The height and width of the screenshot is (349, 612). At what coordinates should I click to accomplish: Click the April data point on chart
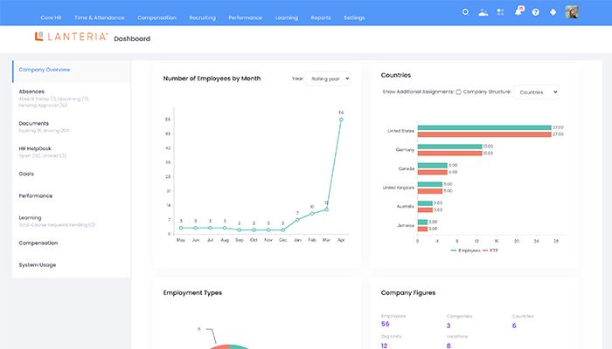[341, 120]
